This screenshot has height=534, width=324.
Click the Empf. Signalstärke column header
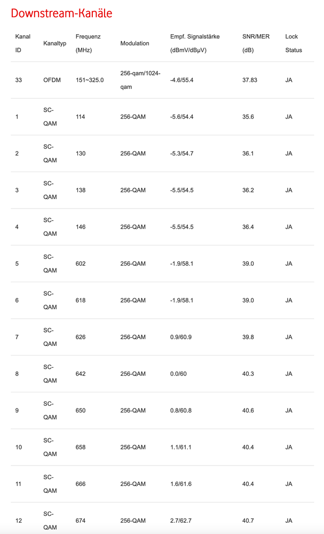195,43
